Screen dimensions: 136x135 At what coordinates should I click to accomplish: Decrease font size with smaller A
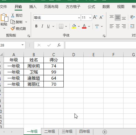pos(101,17)
